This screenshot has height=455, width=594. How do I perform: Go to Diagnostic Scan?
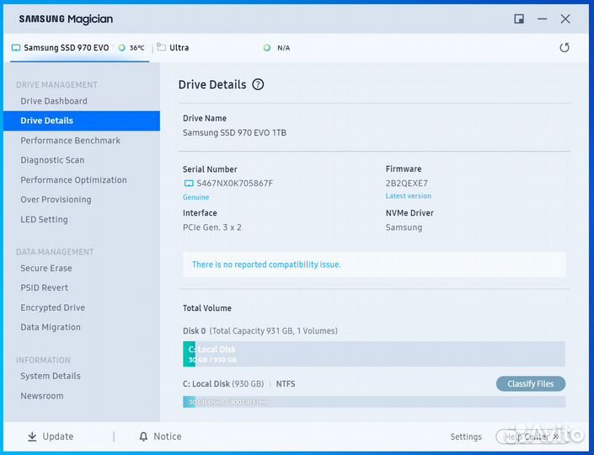tap(52, 160)
